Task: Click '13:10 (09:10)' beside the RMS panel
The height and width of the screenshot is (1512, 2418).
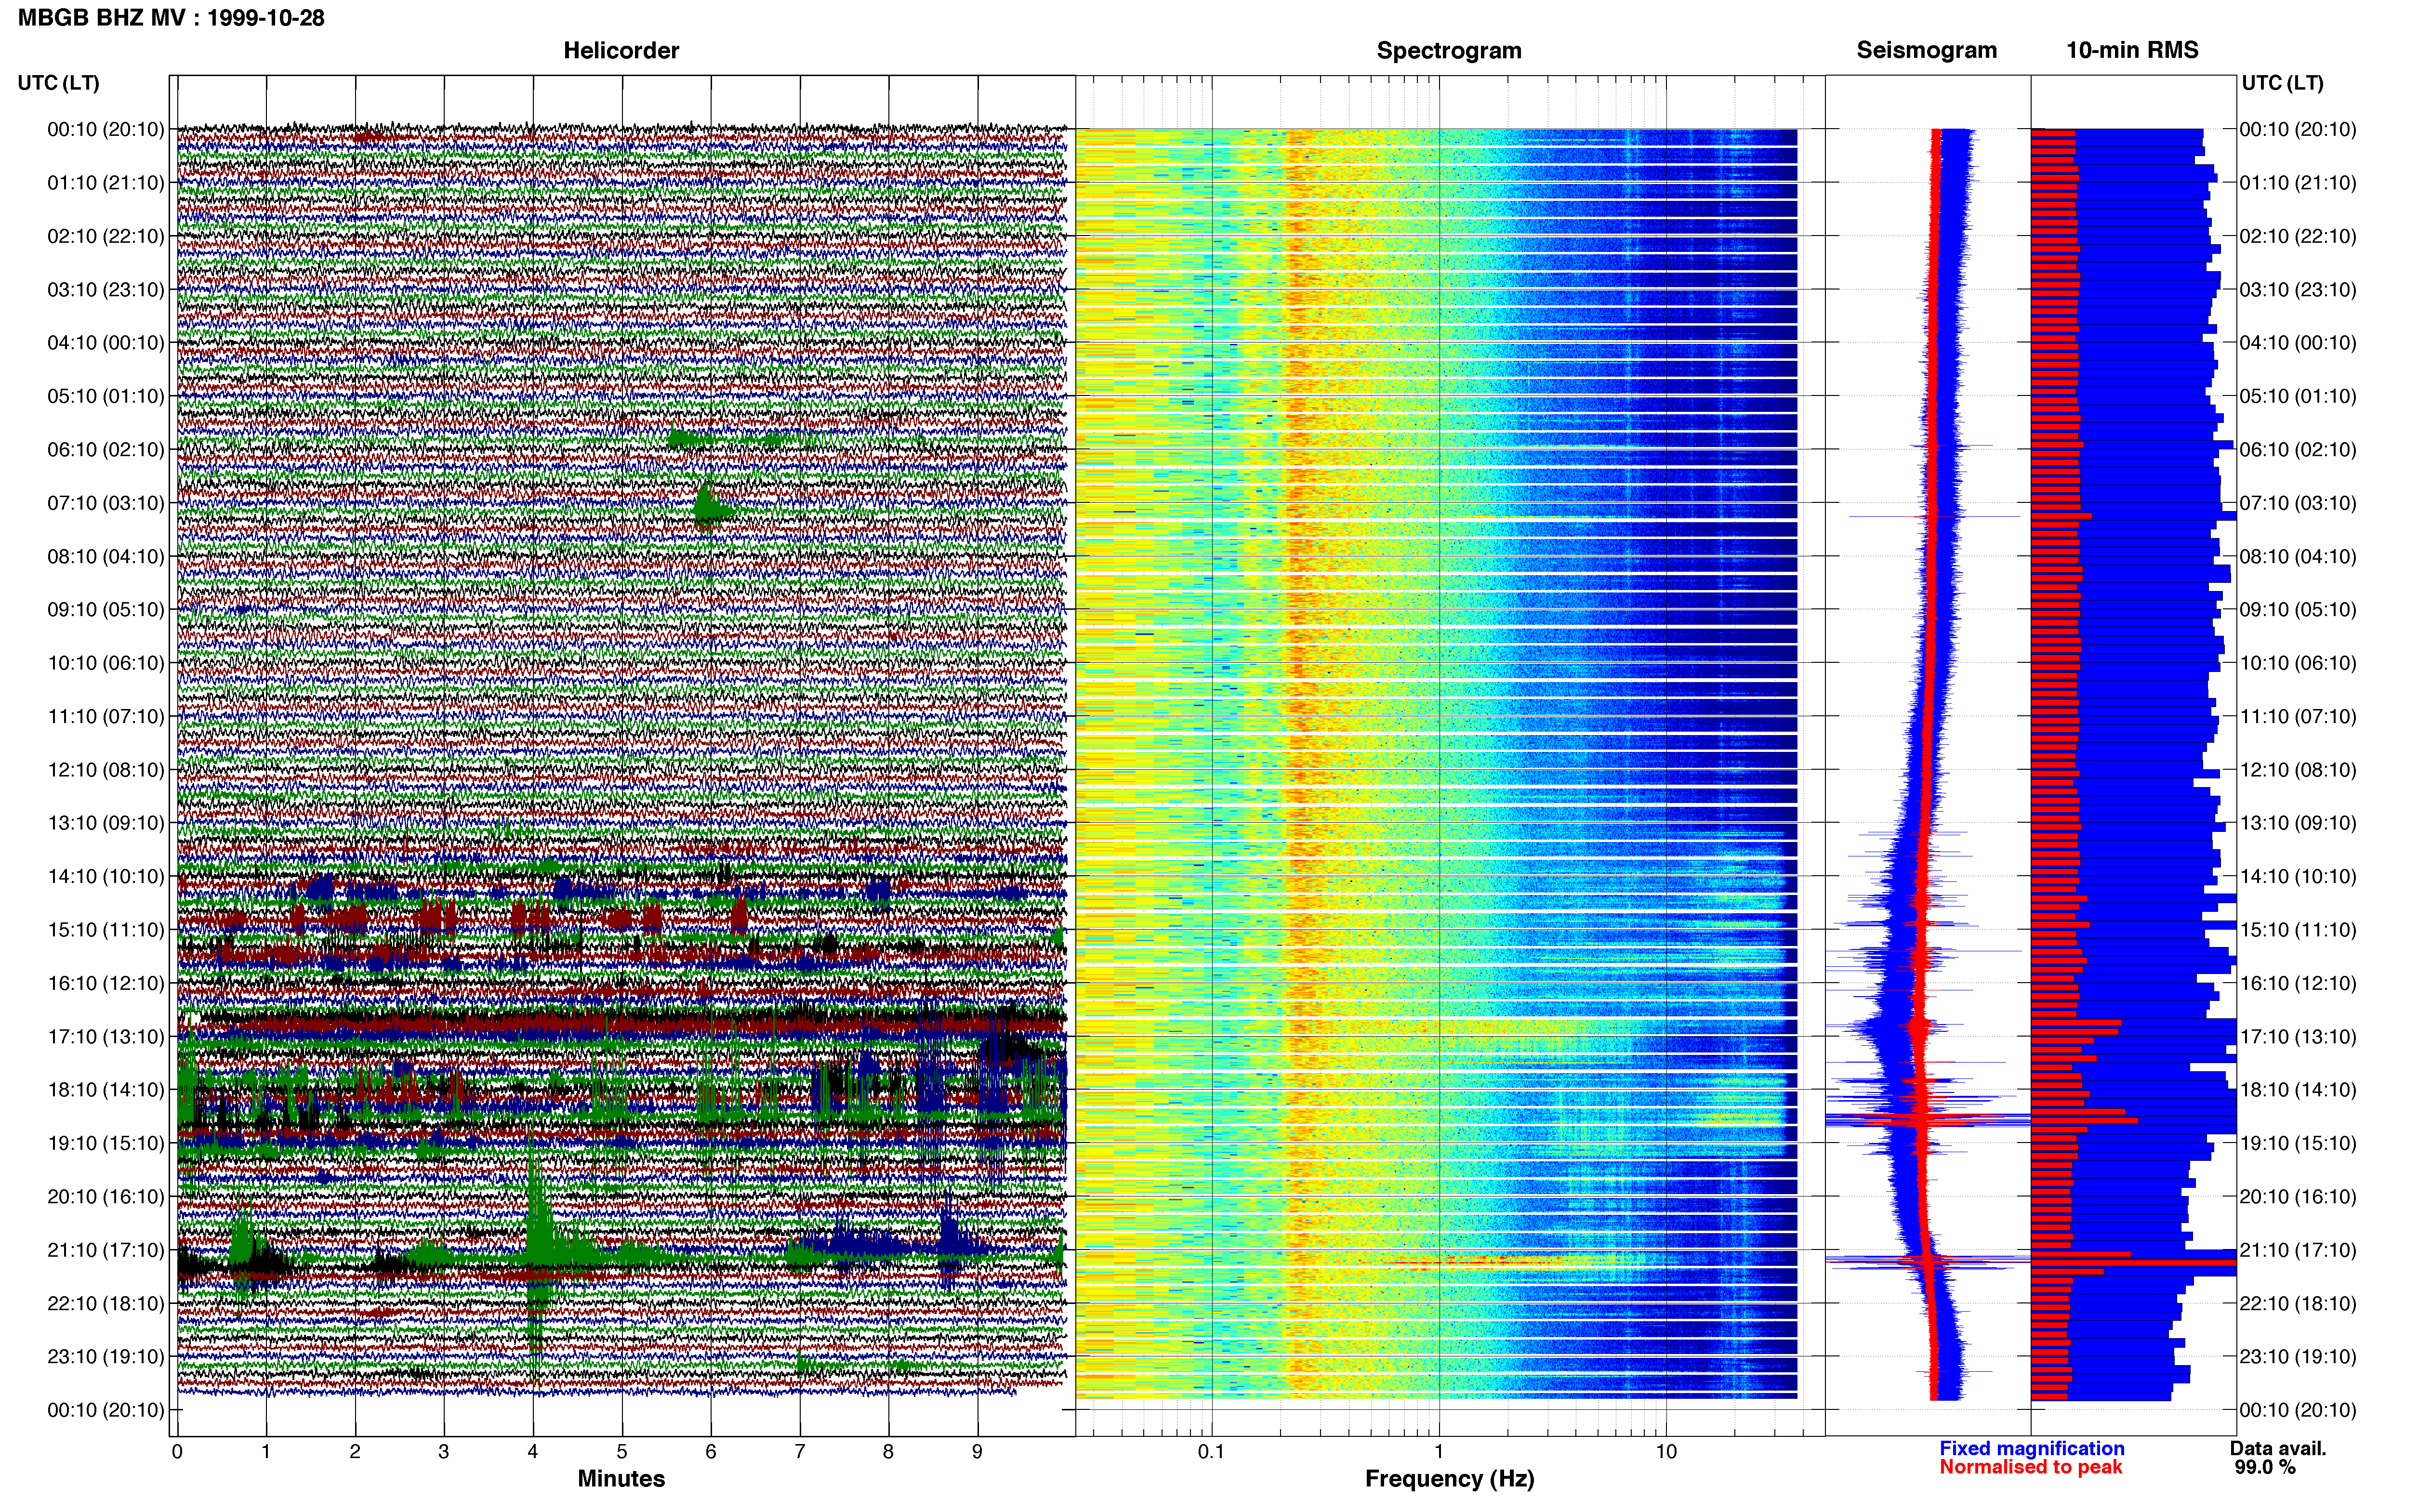Action: coord(2298,823)
